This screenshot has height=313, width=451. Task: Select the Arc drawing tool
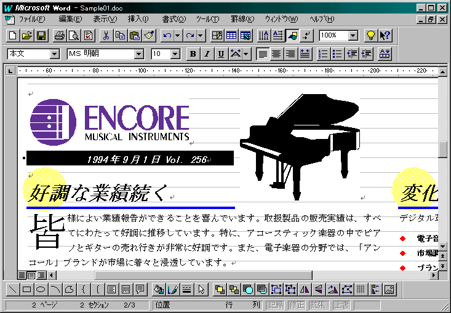pos(55,290)
